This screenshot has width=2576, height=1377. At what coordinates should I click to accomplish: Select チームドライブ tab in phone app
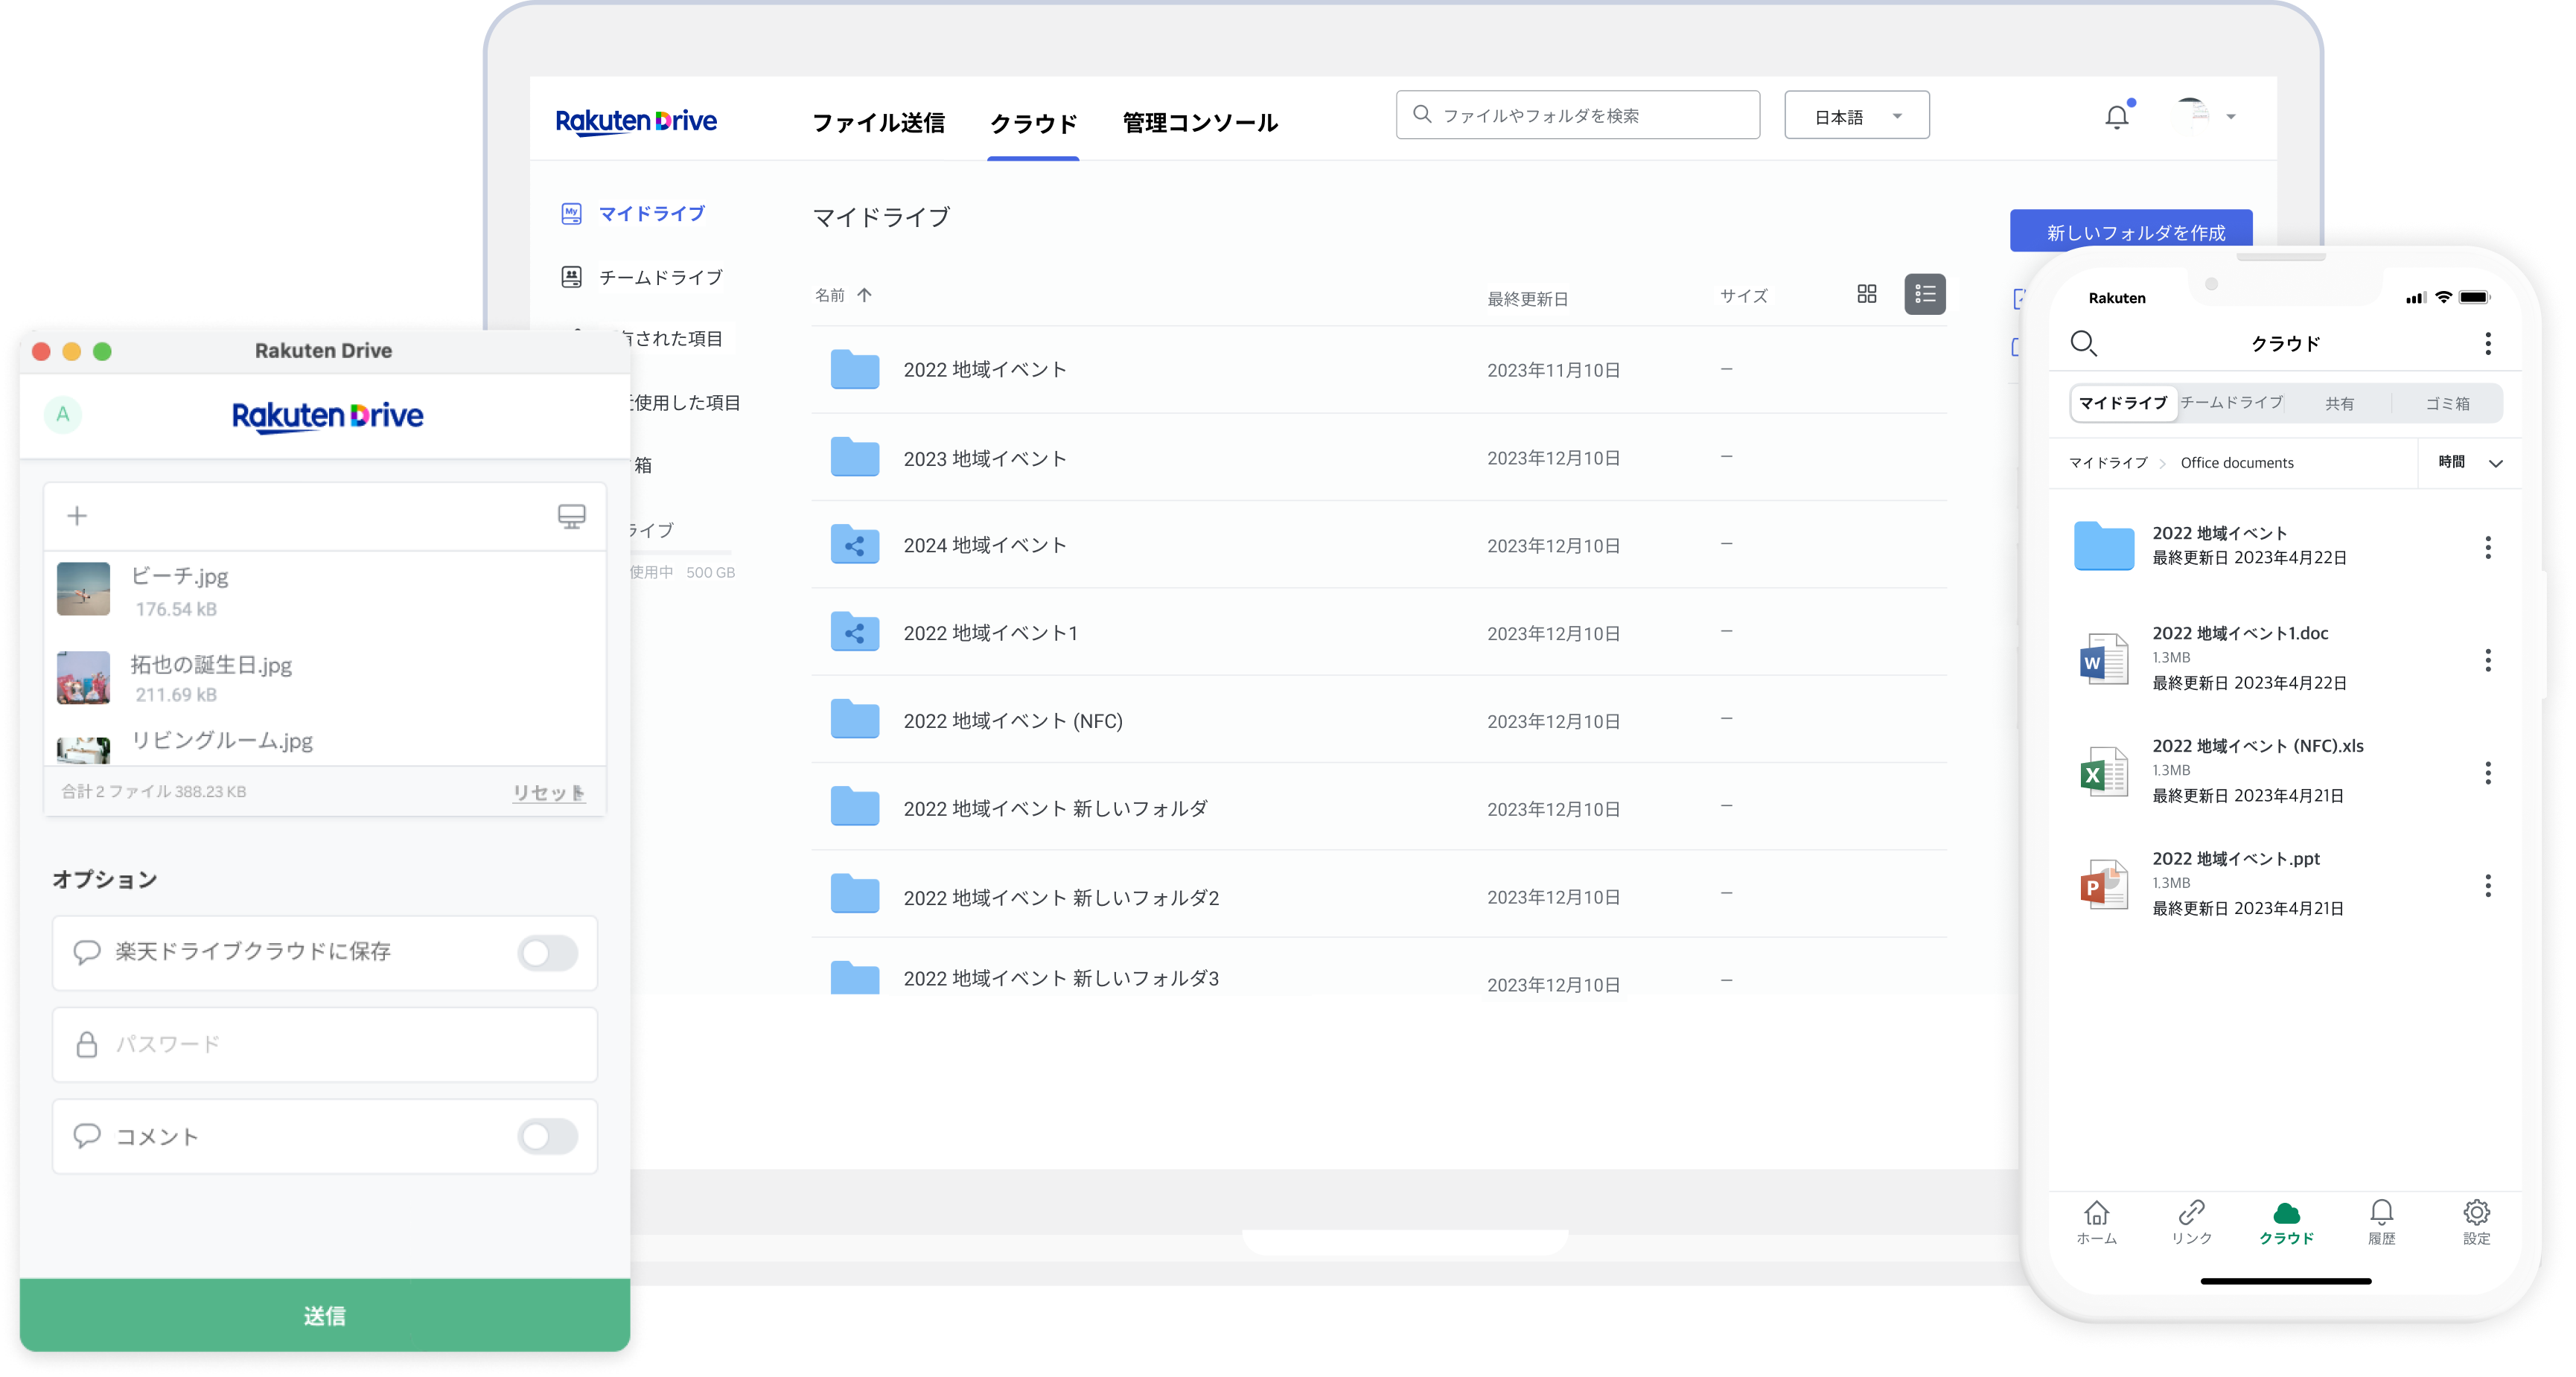[x=2231, y=403]
